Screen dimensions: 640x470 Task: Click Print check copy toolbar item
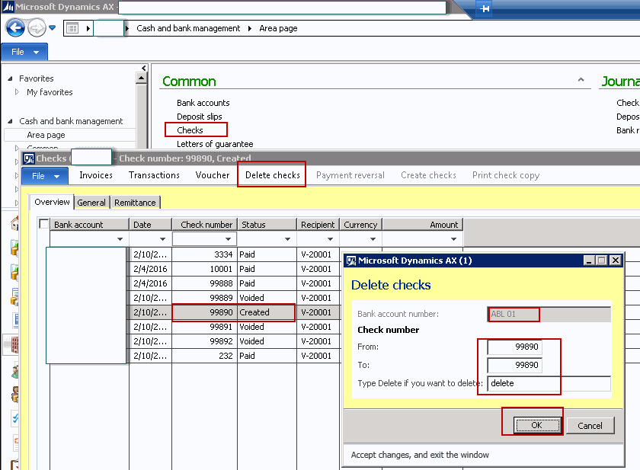point(506,175)
